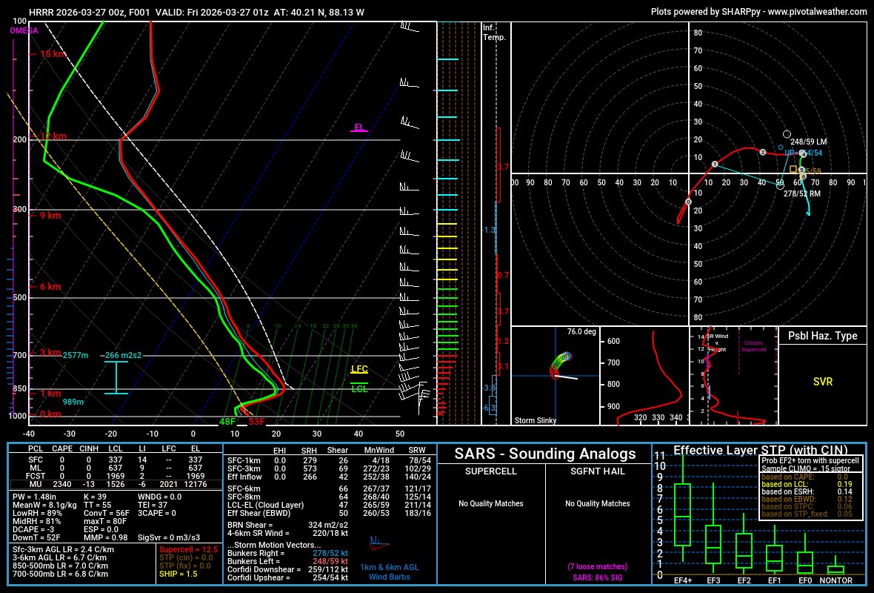Click the SARS: 86% SIG text
Viewport: 874px width, 593px height.
pos(598,577)
